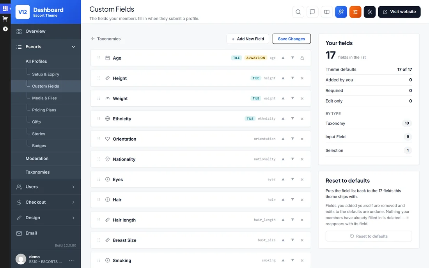Toggle the light/dark theme sun icon

pos(370,12)
